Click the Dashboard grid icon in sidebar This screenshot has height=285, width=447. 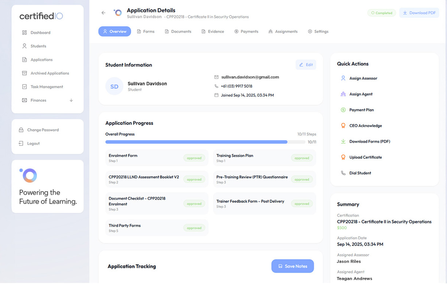tap(24, 32)
